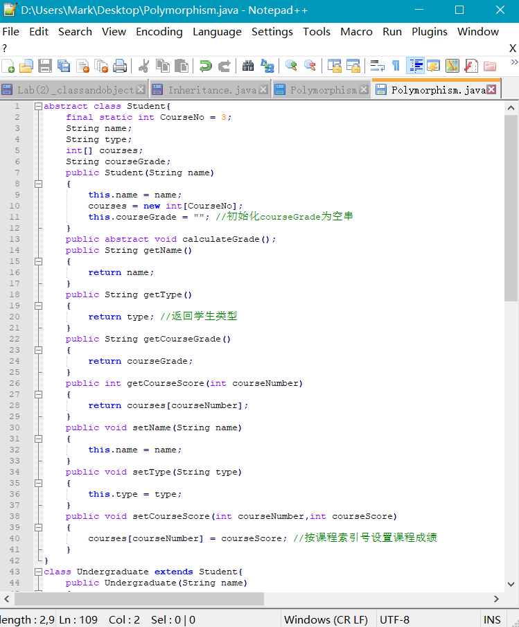Collapse the Undergraduate class fold at line 43
The height and width of the screenshot is (627, 519).
(x=38, y=572)
